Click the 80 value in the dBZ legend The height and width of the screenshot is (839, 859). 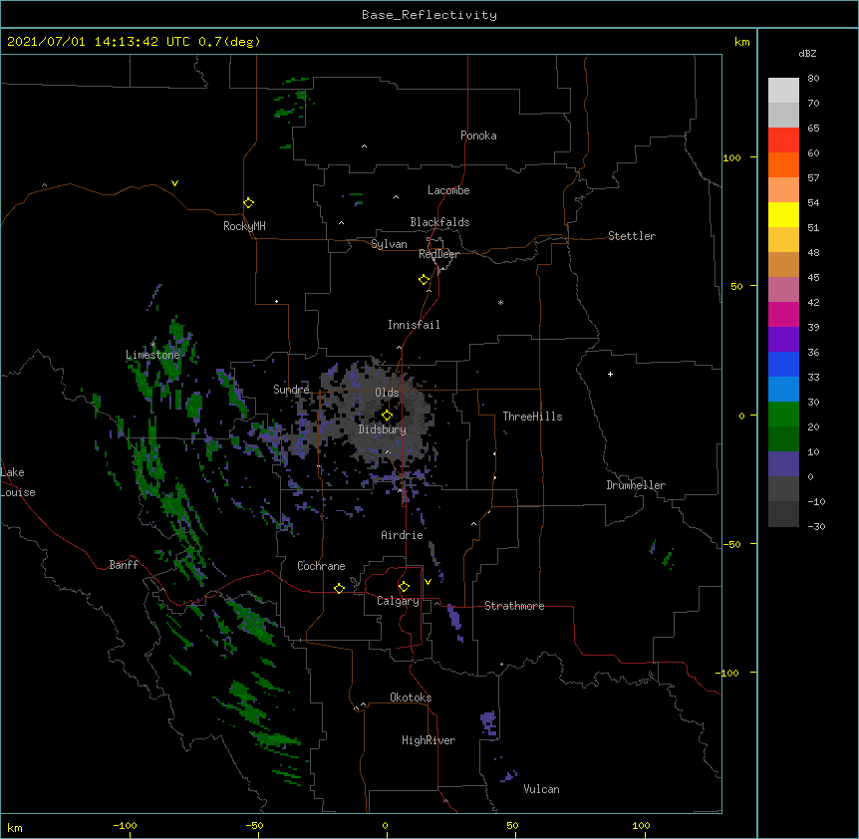click(813, 79)
